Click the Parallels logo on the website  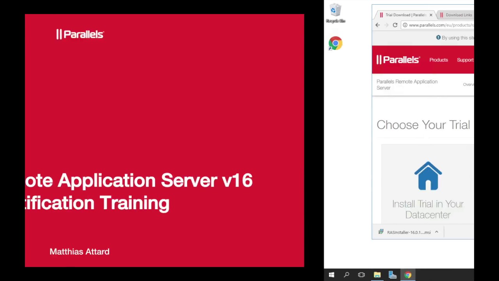tap(398, 60)
